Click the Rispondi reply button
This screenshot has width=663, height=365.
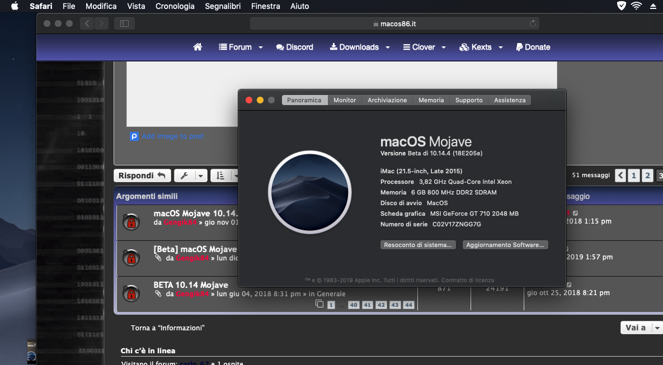[x=142, y=176]
